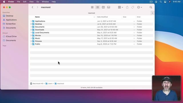Click the Share toolbar icon

tap(127, 7)
